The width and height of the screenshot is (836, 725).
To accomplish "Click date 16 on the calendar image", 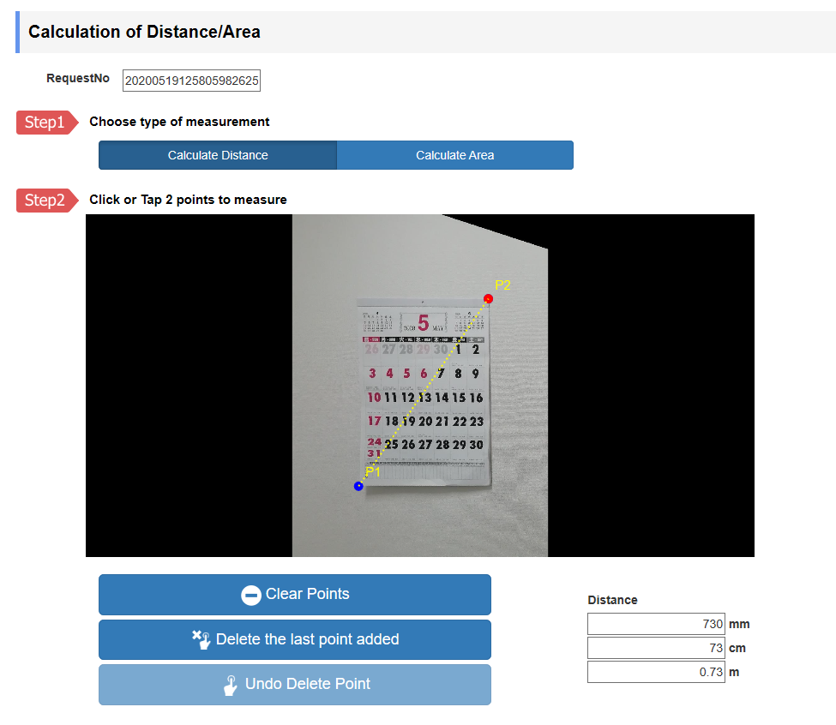I will pyautogui.click(x=476, y=398).
